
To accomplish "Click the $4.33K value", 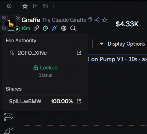I will click(x=127, y=24).
